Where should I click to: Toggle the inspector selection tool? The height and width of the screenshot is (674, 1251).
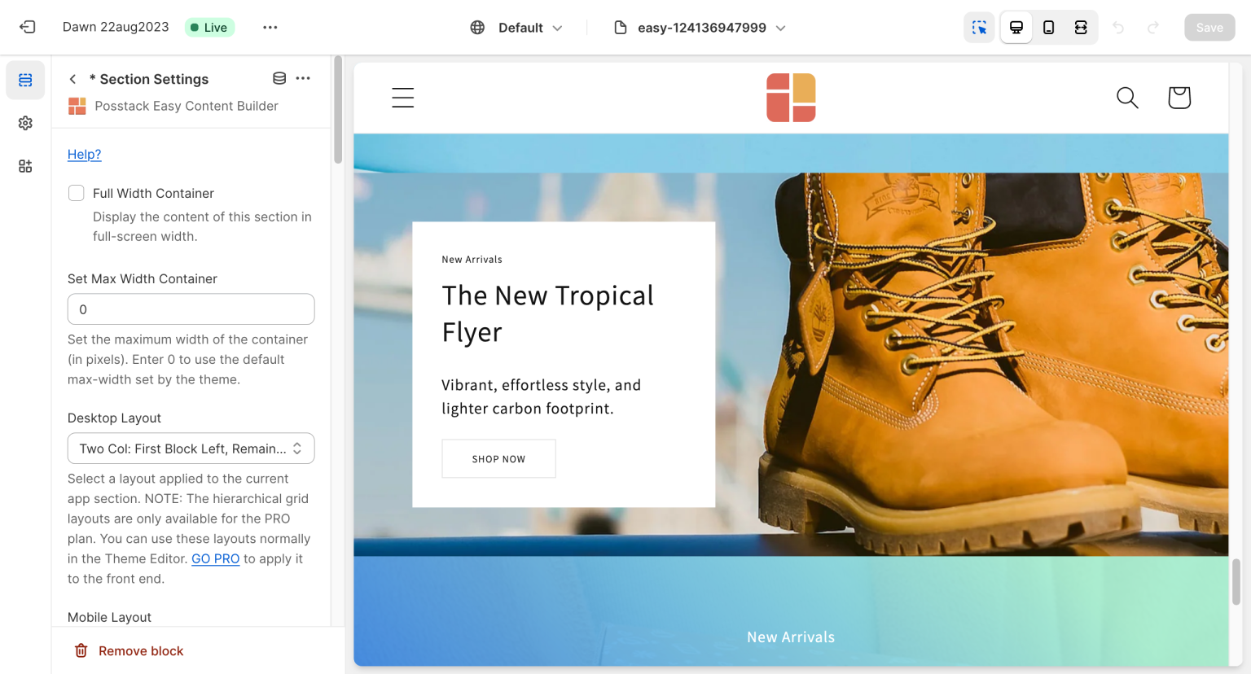pos(979,28)
